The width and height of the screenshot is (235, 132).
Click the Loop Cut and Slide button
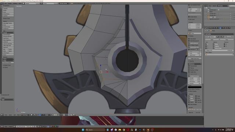coord(8,44)
